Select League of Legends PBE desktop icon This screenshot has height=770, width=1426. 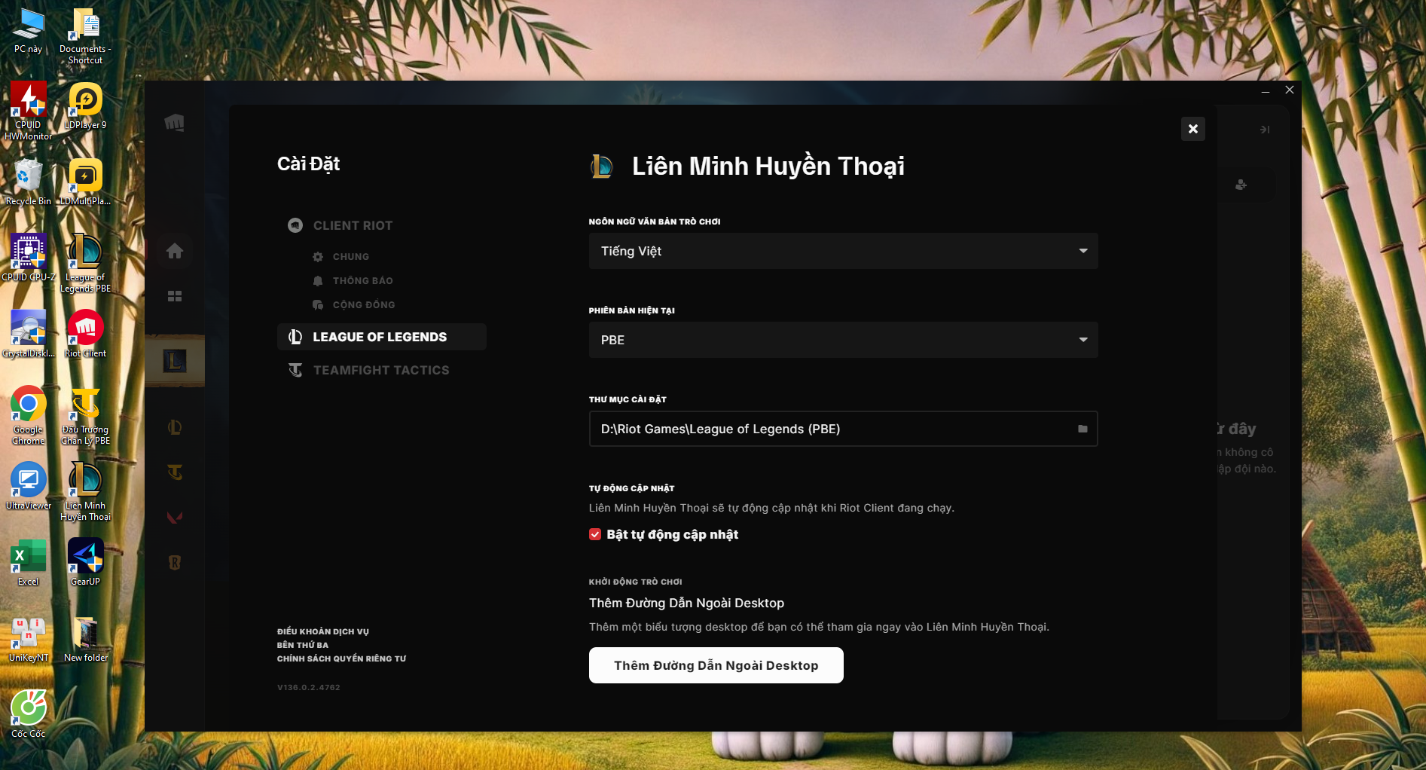85,263
